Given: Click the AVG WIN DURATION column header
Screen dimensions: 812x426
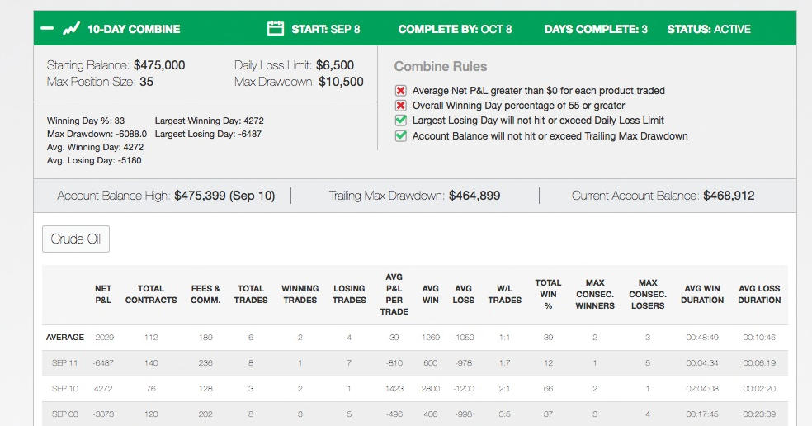Looking at the screenshot, I should (x=702, y=294).
